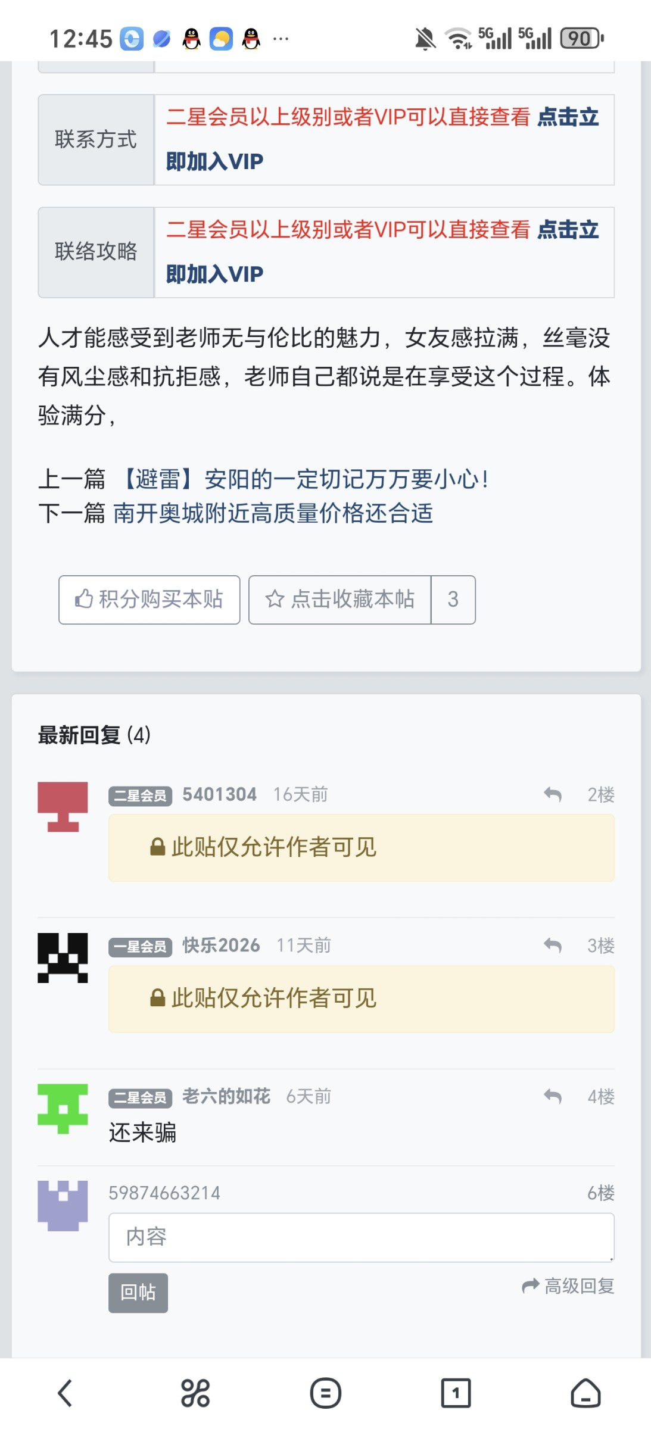The height and width of the screenshot is (1429, 651).
Task: Reply to the 4楼 comment by 老六的如花
Action: click(553, 1096)
